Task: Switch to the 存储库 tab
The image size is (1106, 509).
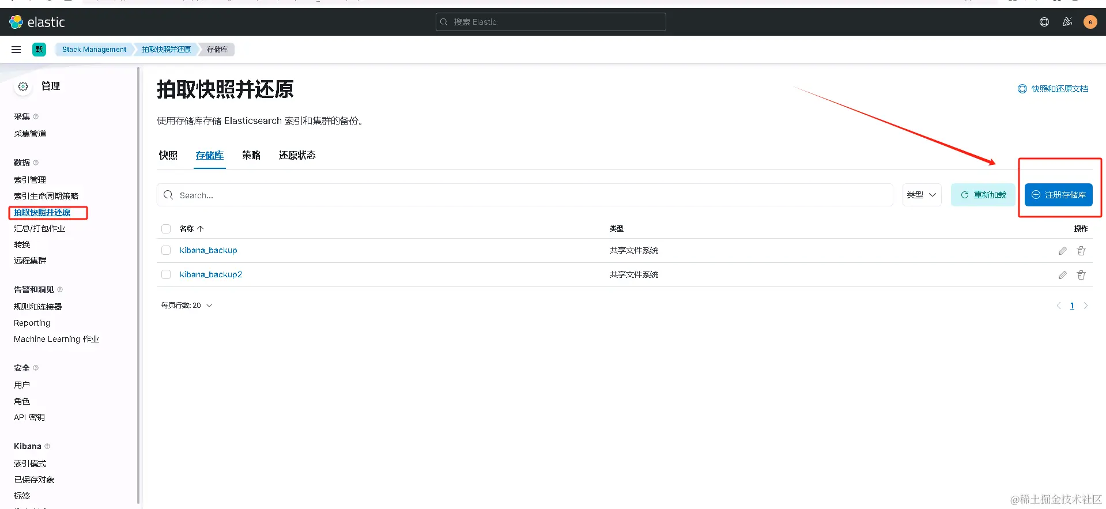Action: click(x=210, y=155)
